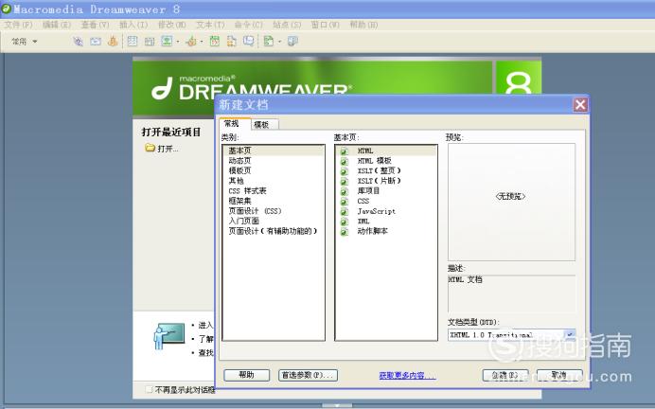Viewport: 655px width, 409px height.
Task: Expand the Templates icon dropdown arrow
Action: [x=279, y=42]
